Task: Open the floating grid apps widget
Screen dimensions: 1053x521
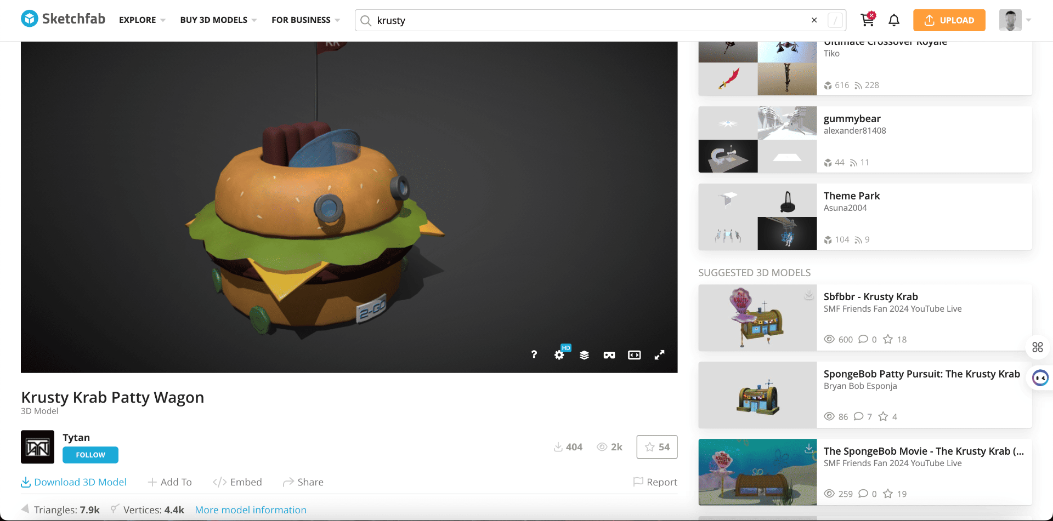Action: 1038,347
